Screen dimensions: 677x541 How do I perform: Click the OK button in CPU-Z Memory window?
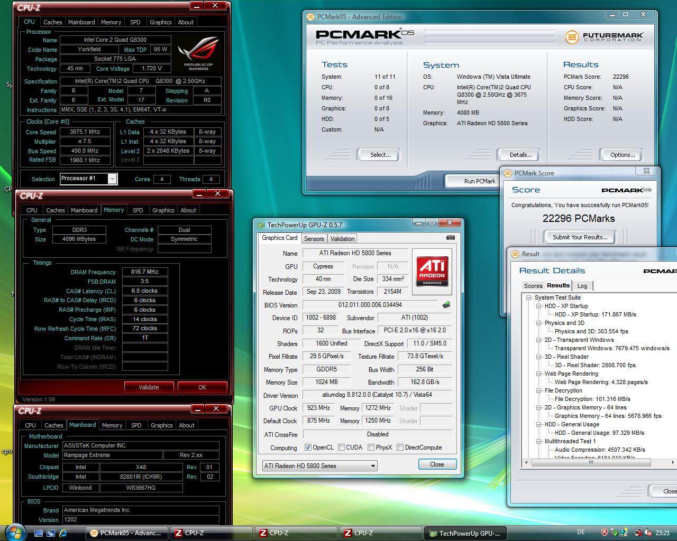pos(202,387)
